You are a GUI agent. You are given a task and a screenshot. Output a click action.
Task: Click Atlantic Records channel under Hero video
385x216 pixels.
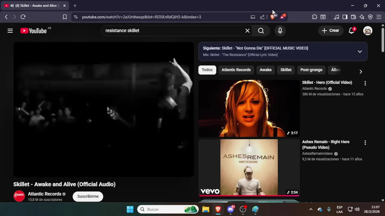point(314,88)
